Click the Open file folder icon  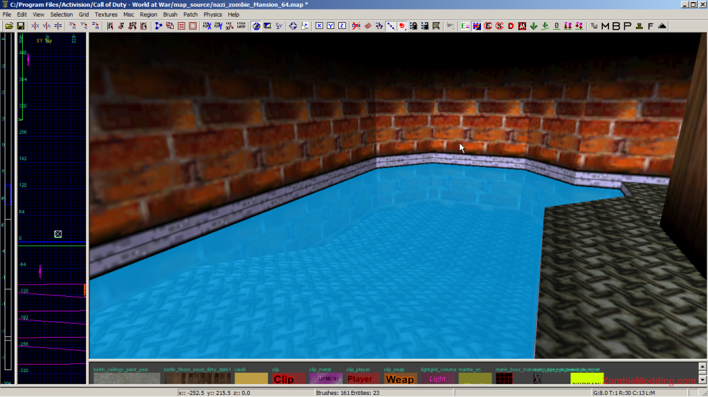[9, 26]
